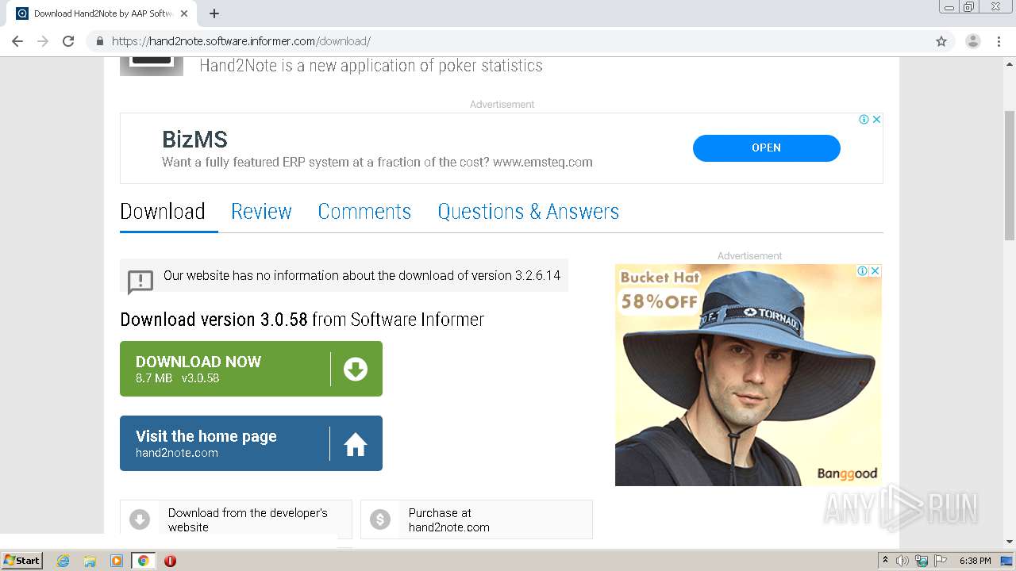This screenshot has height=571, width=1016.
Task: Open the network tray icon
Action: point(922,561)
